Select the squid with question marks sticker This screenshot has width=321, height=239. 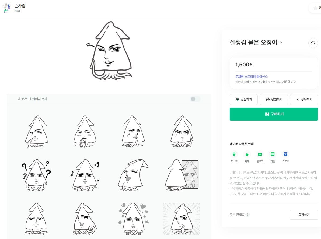coord(36,175)
